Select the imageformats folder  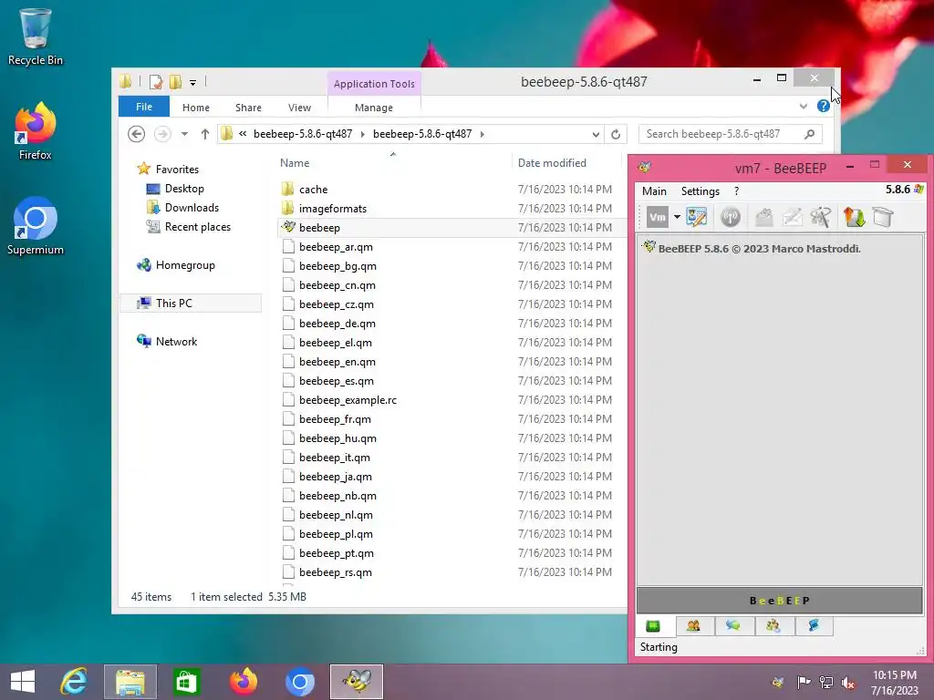(332, 209)
